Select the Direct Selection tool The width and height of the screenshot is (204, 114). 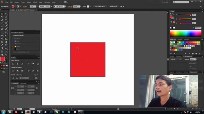6,14
